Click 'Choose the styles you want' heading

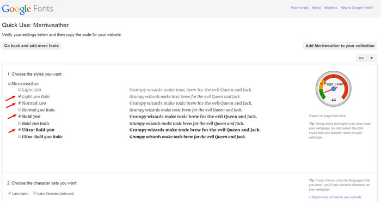[34, 74]
